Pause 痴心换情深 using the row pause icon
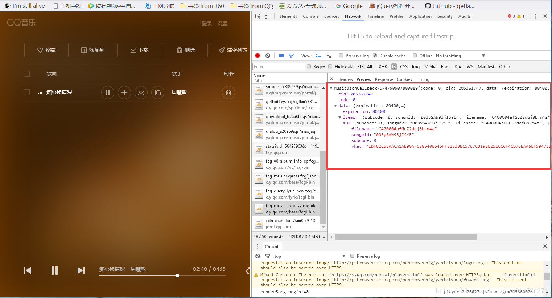 pos(107,93)
